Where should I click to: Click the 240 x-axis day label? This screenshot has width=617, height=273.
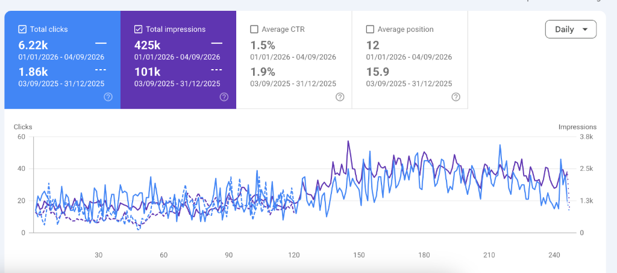pyautogui.click(x=554, y=256)
